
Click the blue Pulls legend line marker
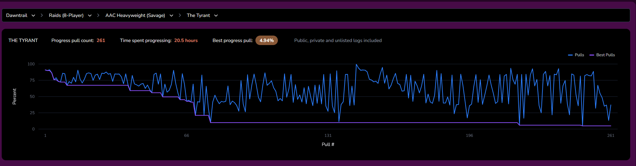coord(570,55)
